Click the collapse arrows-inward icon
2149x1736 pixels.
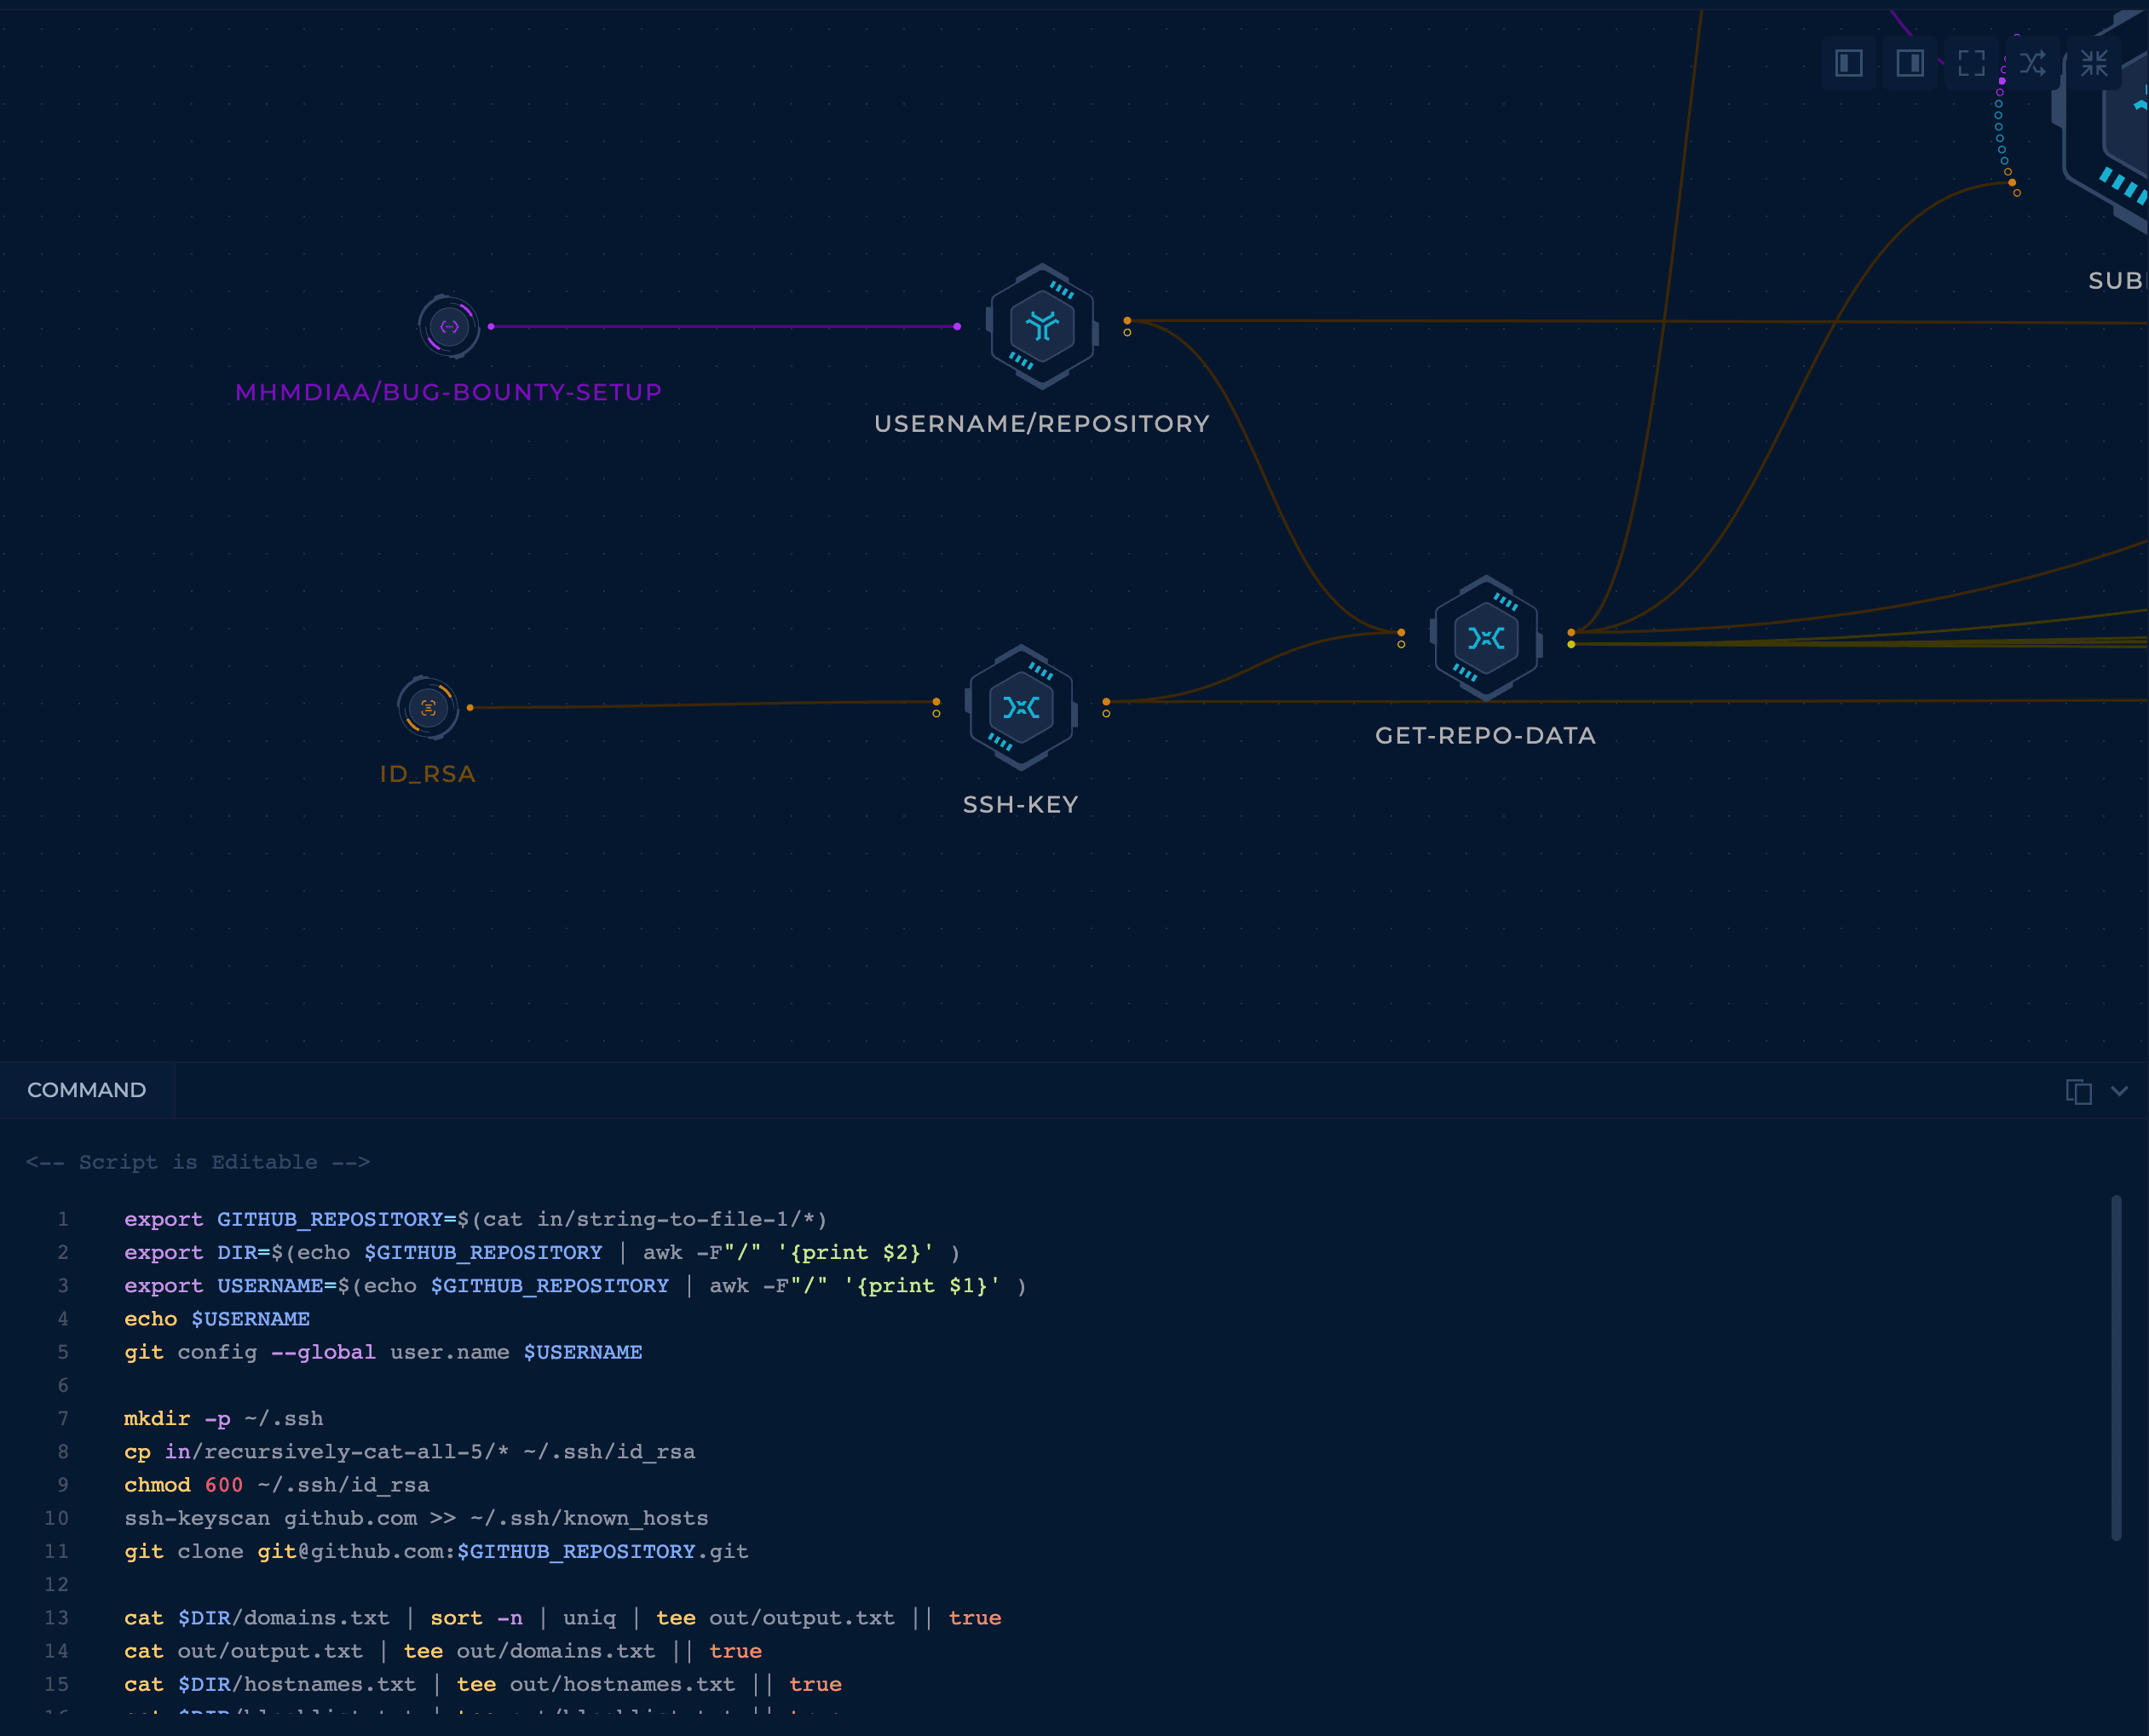2094,64
